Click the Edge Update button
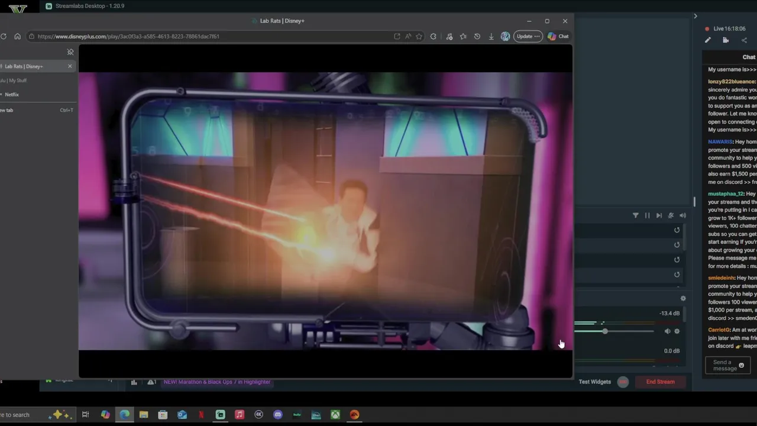The image size is (757, 426). coord(528,36)
